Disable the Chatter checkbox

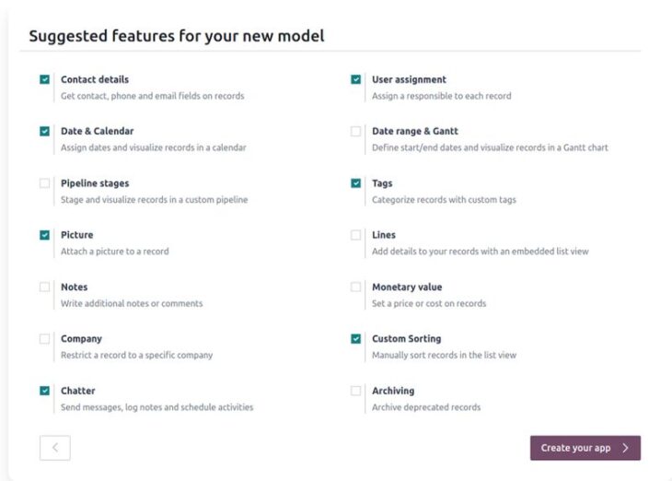click(x=45, y=391)
